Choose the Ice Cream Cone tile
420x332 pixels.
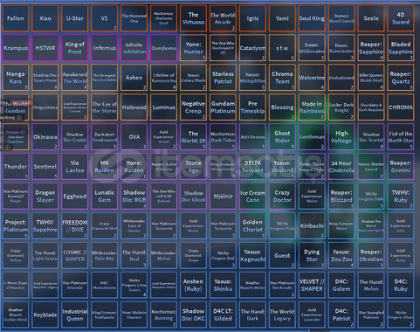(x=252, y=197)
